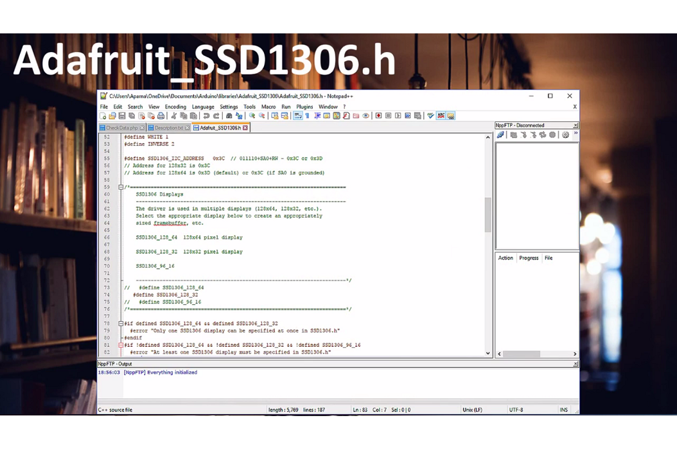This screenshot has width=677, height=452.
Task: Close the NppFTP Disconnected panel
Action: point(575,125)
